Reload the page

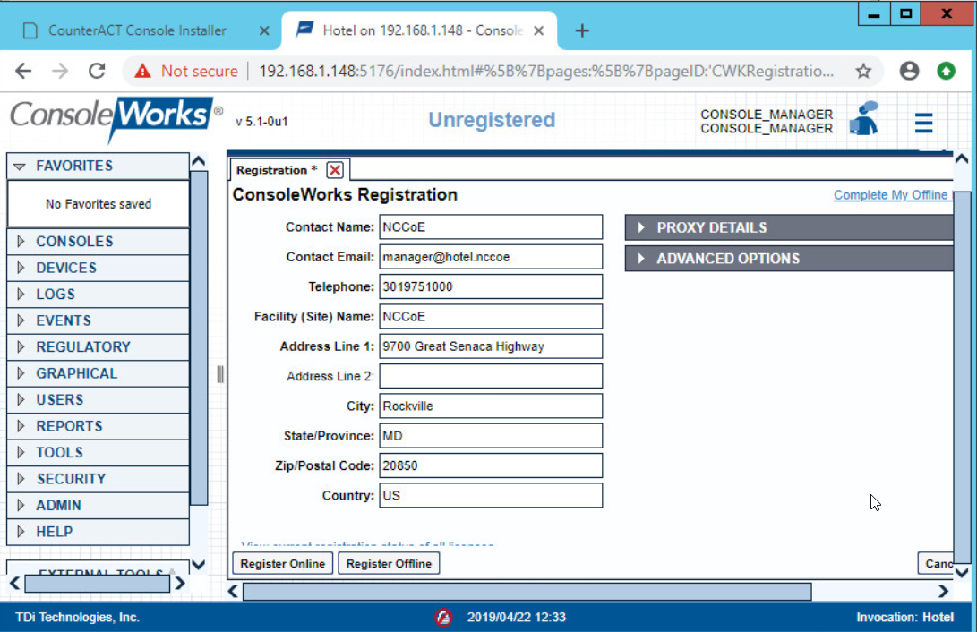pos(97,71)
